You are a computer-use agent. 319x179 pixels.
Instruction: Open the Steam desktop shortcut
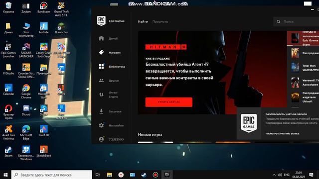8,152
